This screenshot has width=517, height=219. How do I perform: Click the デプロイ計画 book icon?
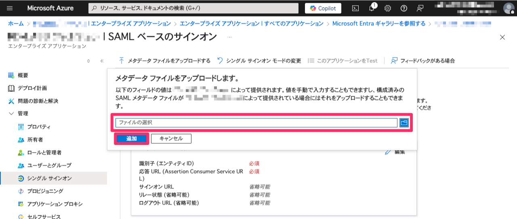(x=11, y=88)
